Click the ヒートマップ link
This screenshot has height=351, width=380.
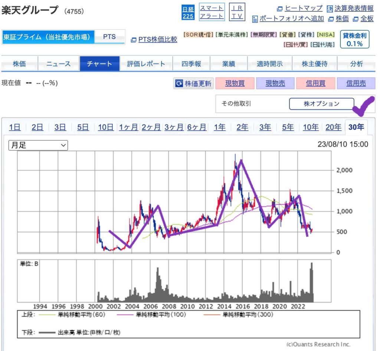[x=304, y=8]
